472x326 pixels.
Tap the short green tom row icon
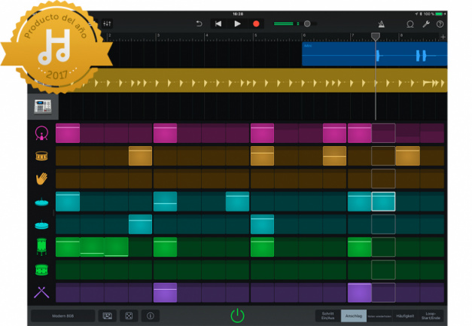[41, 270]
